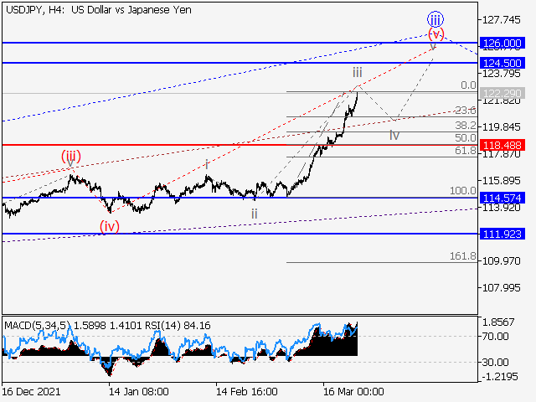The height and width of the screenshot is (402, 536).
Task: Click the grey 122.290 current price label
Action: point(502,93)
